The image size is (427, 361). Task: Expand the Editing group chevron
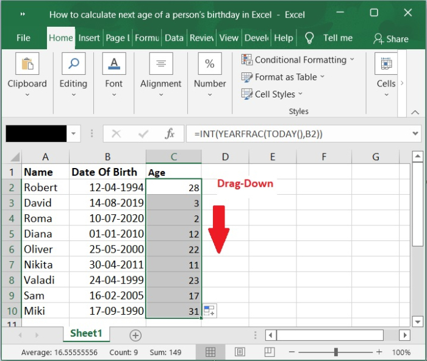tap(74, 95)
